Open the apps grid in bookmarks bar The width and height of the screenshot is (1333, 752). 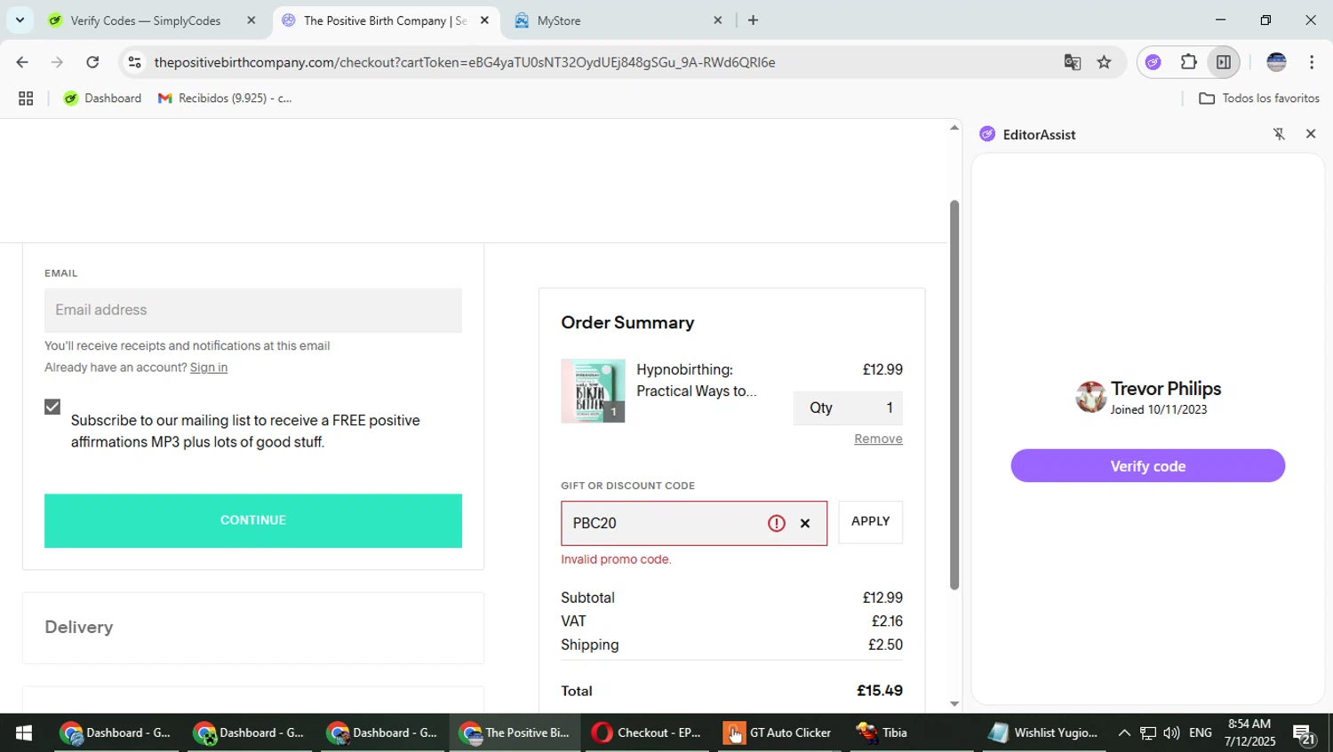coord(26,99)
